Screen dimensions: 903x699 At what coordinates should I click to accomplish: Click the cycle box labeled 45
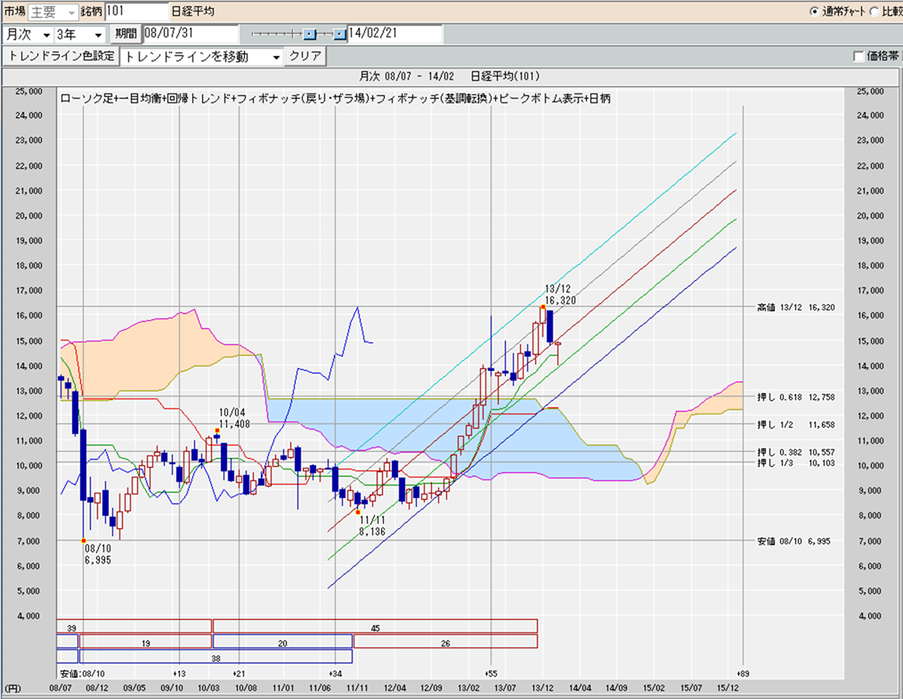376,626
